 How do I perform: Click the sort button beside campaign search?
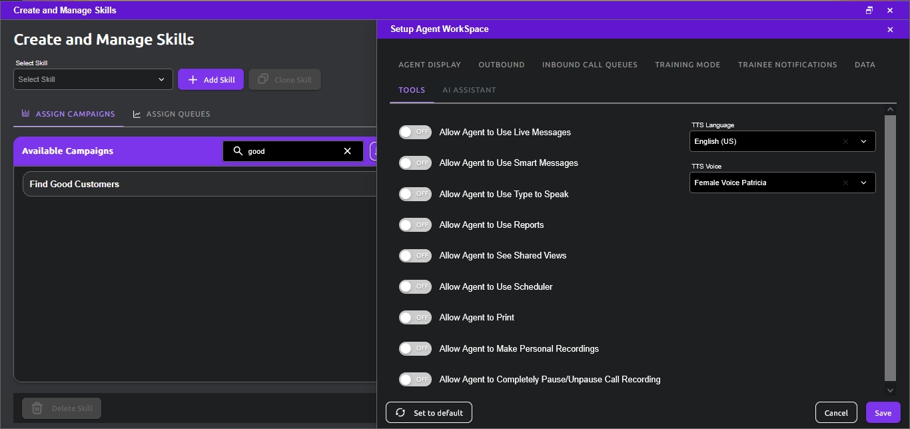(x=374, y=151)
